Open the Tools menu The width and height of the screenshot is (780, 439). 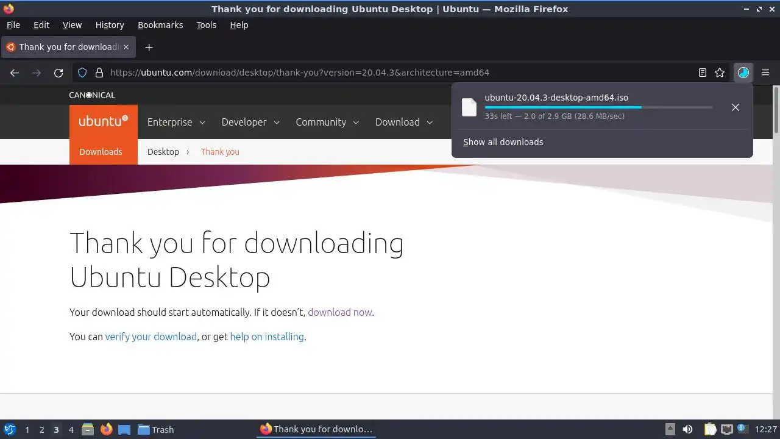[206, 25]
